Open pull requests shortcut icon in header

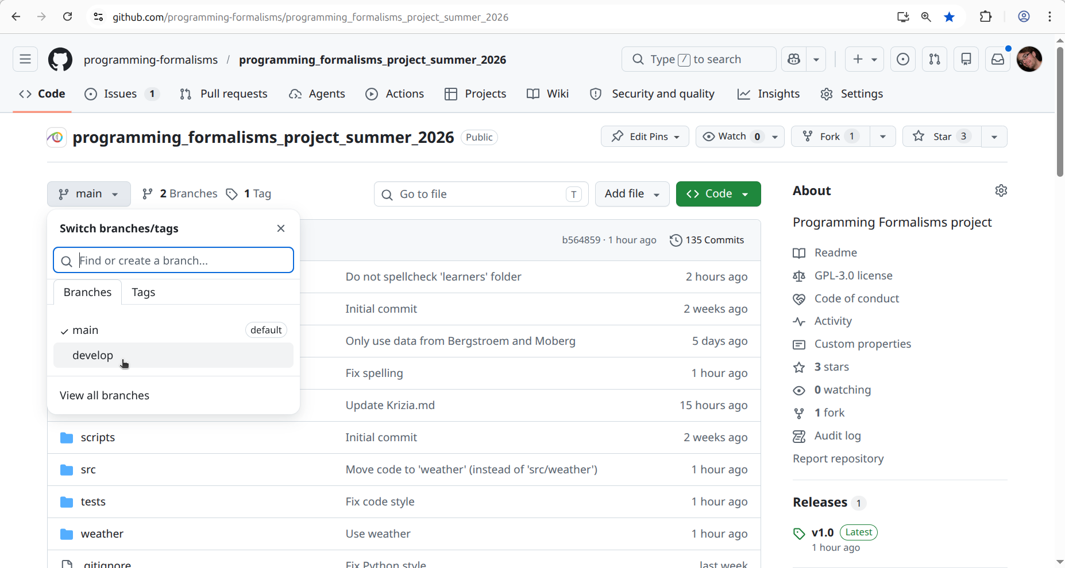click(x=935, y=59)
